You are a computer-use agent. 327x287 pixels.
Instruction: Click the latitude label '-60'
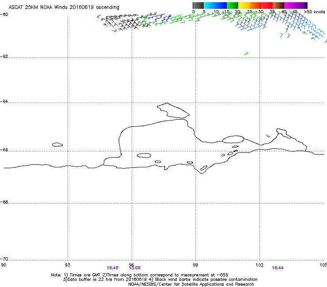coord(4,15)
